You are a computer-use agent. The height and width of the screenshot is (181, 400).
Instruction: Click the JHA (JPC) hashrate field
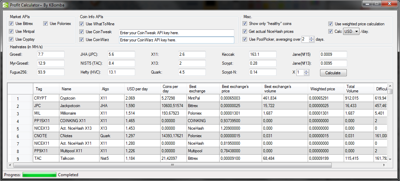(121, 54)
